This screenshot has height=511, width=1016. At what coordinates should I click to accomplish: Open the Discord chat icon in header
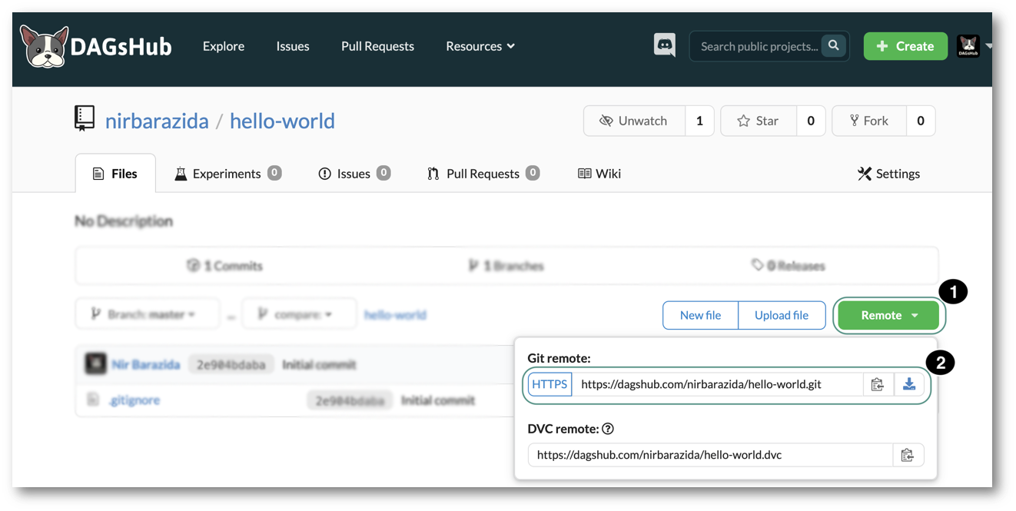click(664, 45)
